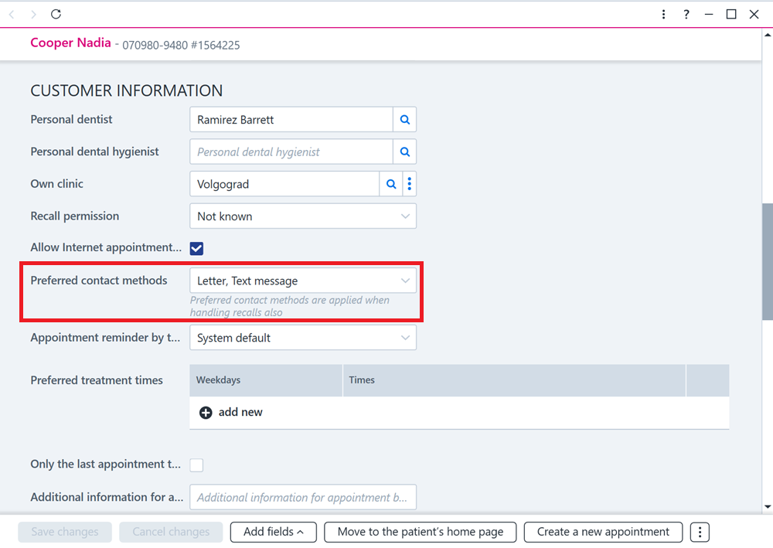Click the Additional information for appointment field
The width and height of the screenshot is (773, 548).
click(x=303, y=497)
